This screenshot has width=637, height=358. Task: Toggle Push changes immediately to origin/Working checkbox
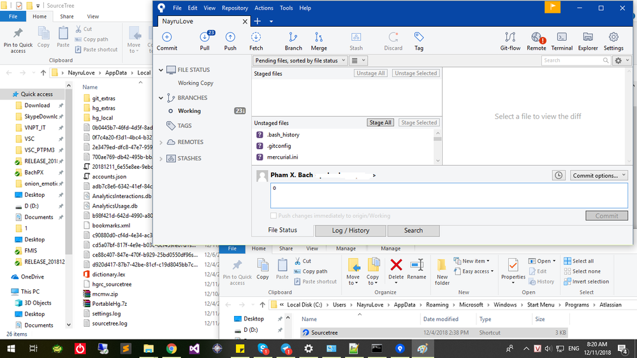(274, 215)
